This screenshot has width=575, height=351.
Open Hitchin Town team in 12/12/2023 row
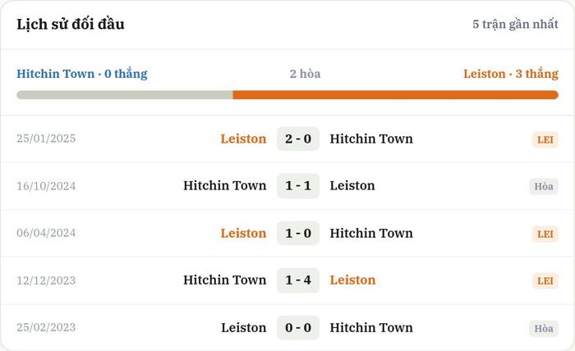click(x=225, y=280)
